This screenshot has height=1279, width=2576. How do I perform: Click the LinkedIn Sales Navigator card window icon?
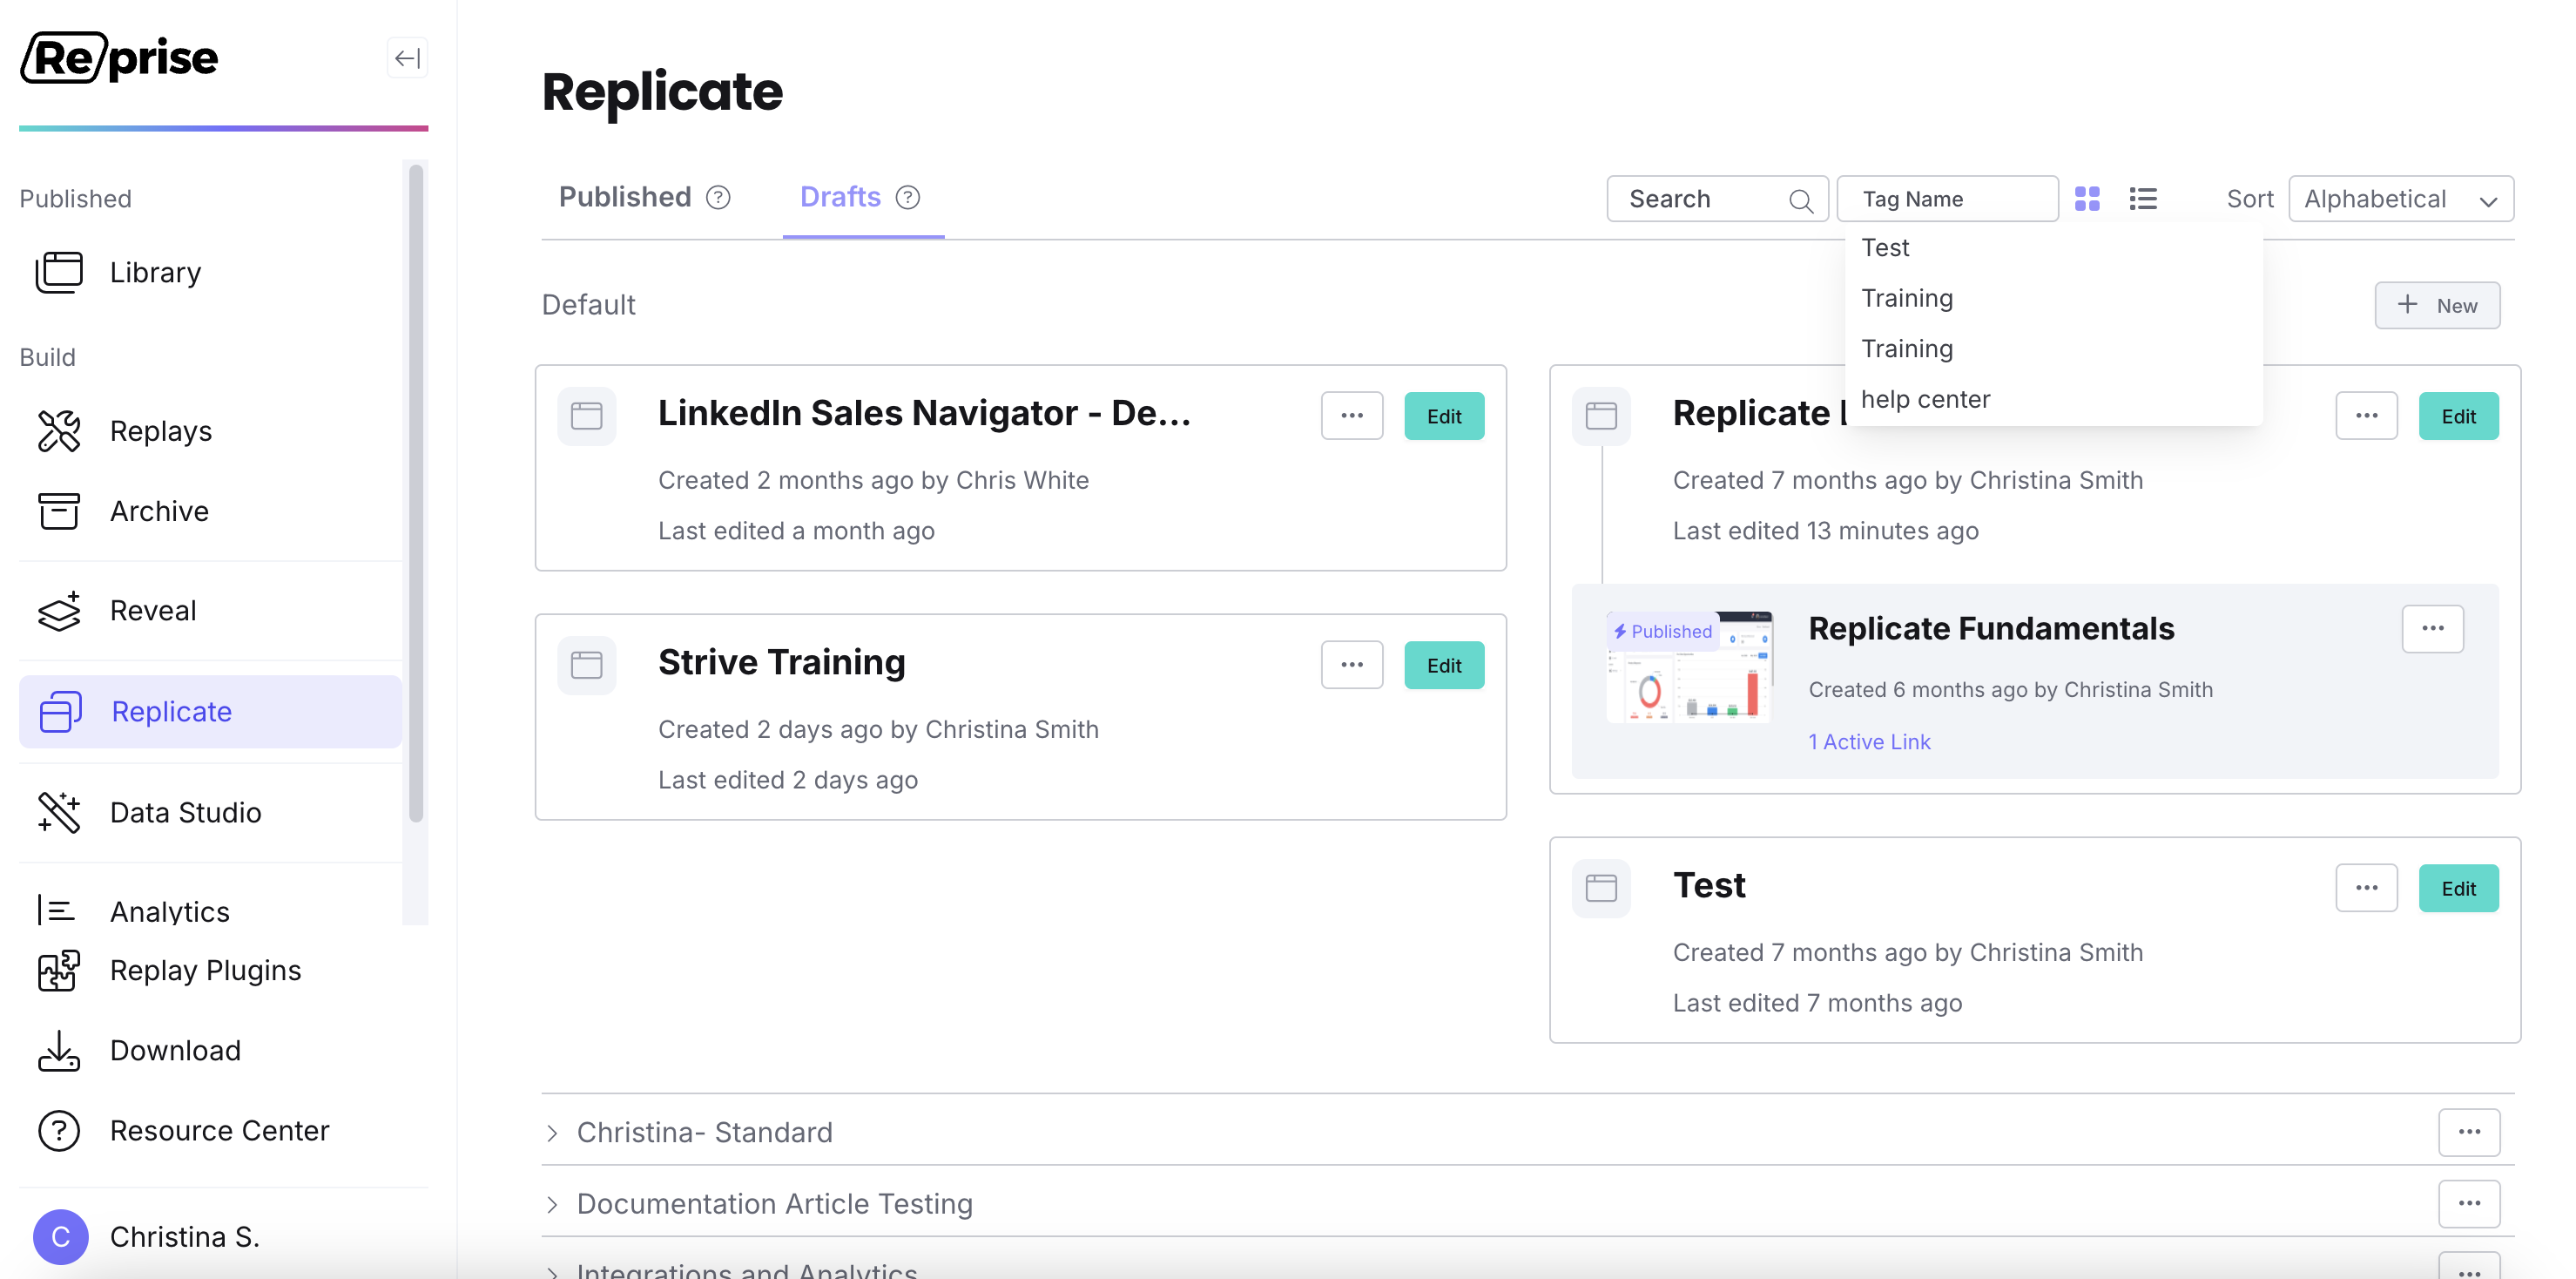pyautogui.click(x=586, y=416)
